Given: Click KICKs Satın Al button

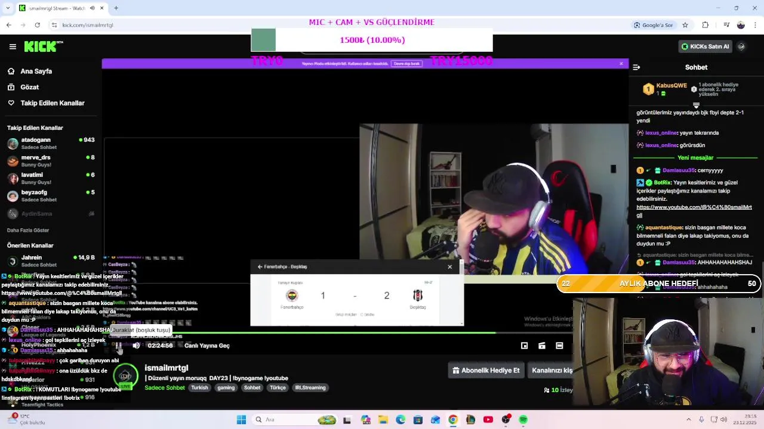Looking at the screenshot, I should 706,46.
